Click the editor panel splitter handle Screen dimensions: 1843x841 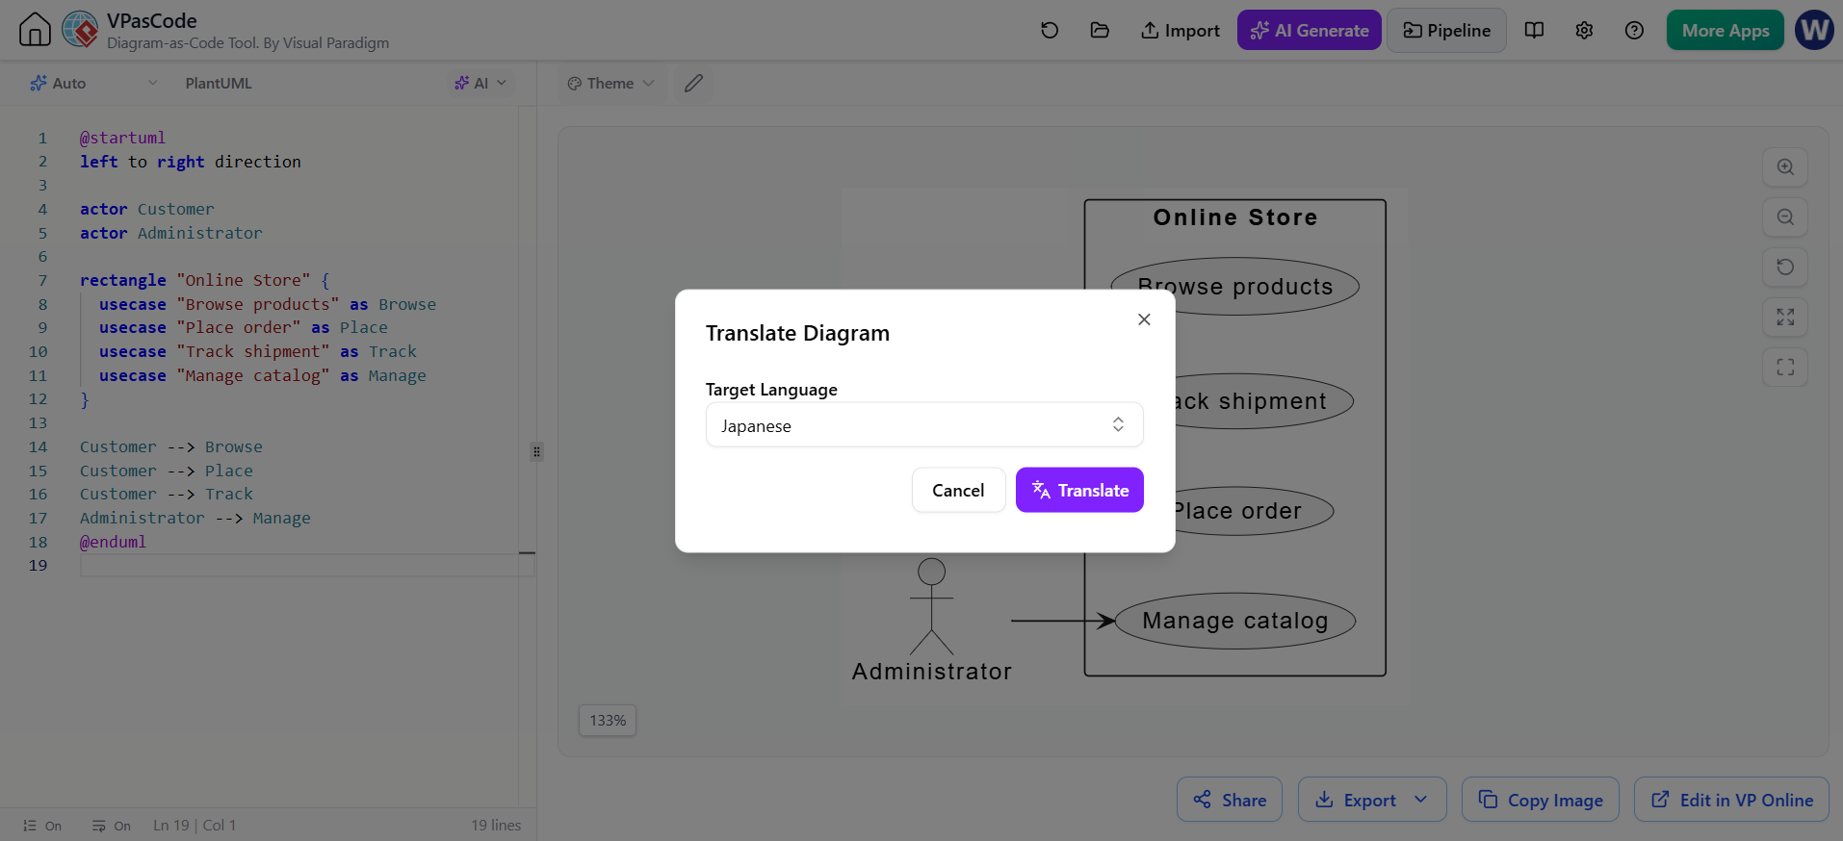click(536, 451)
